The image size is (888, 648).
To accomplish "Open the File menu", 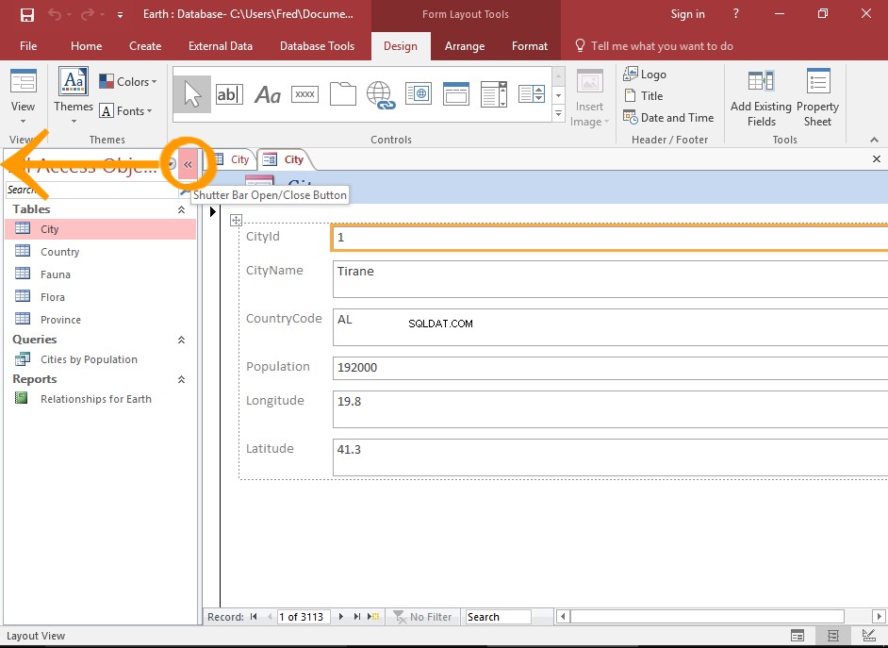I will click(x=28, y=46).
